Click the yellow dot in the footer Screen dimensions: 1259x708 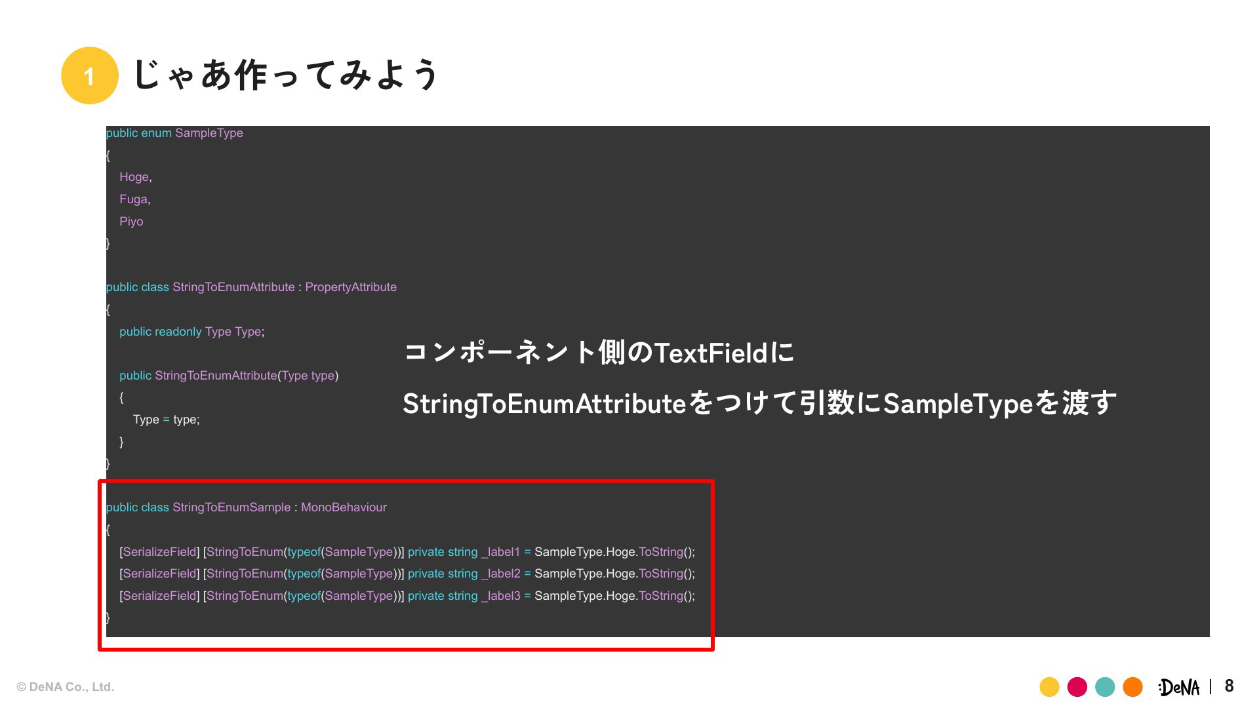point(1049,687)
